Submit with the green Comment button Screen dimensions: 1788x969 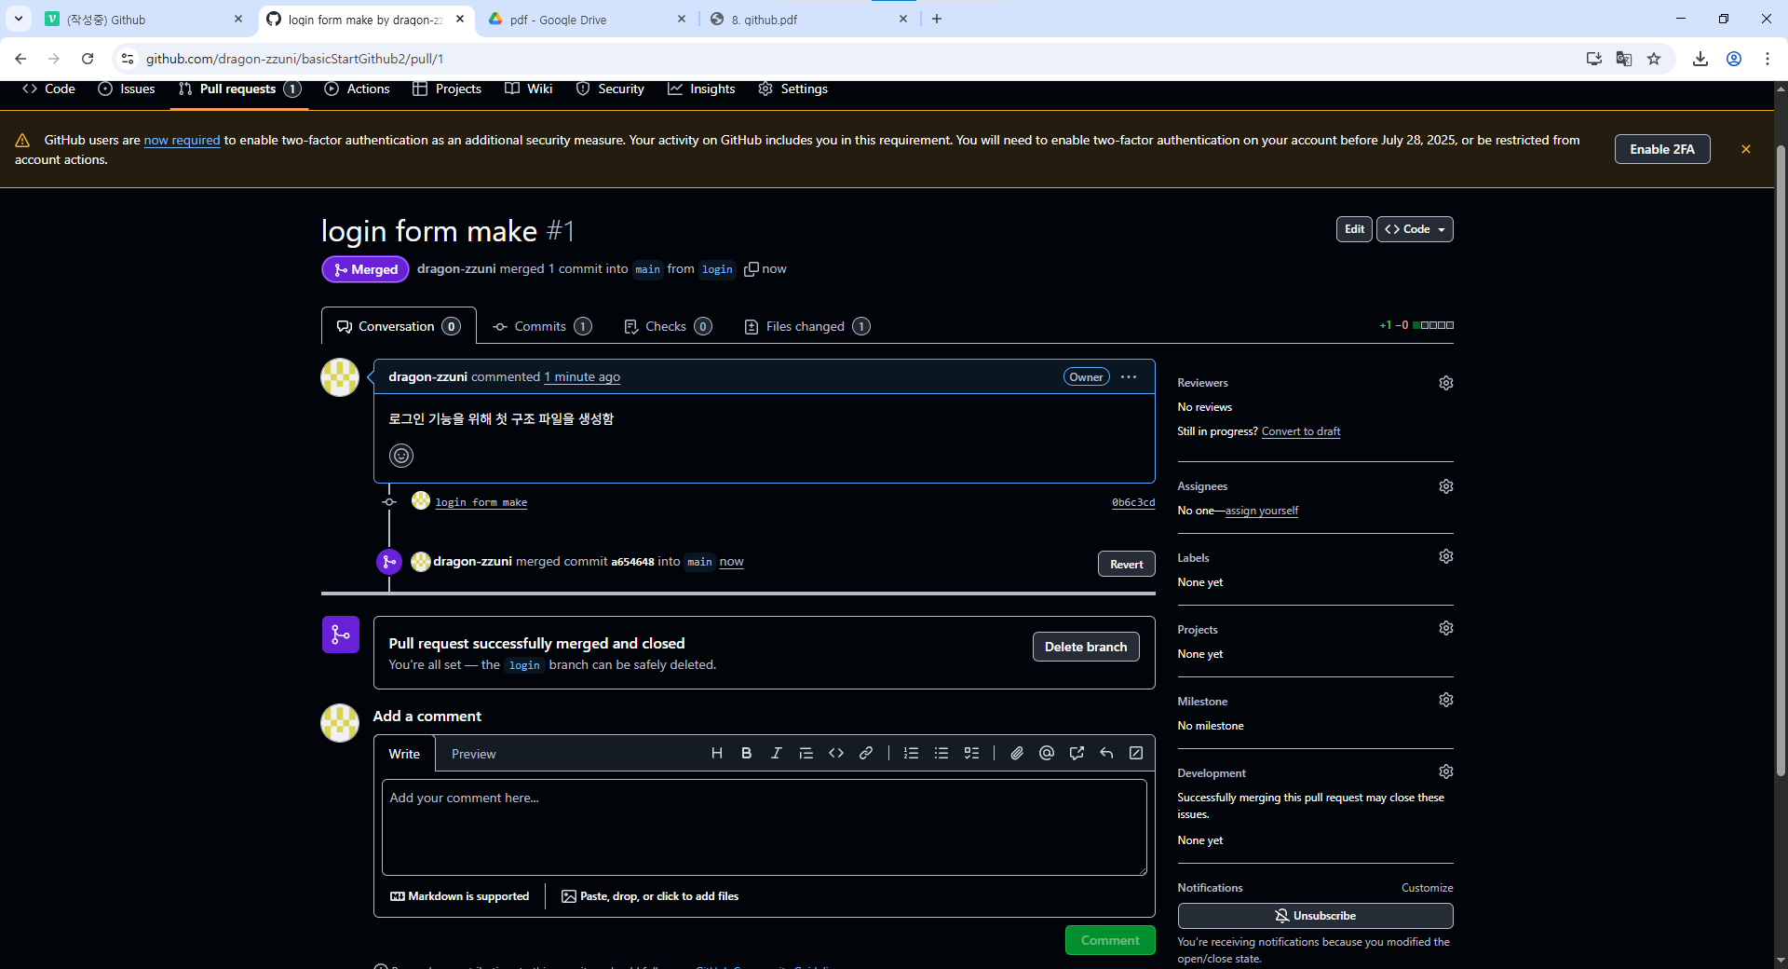pos(1110,940)
